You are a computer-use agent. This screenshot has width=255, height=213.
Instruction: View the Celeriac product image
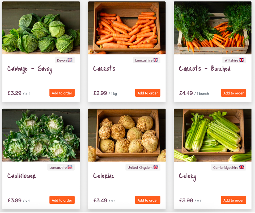[127, 135]
